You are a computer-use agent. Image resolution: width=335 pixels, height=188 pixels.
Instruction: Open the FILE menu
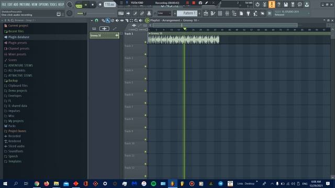tap(4, 5)
